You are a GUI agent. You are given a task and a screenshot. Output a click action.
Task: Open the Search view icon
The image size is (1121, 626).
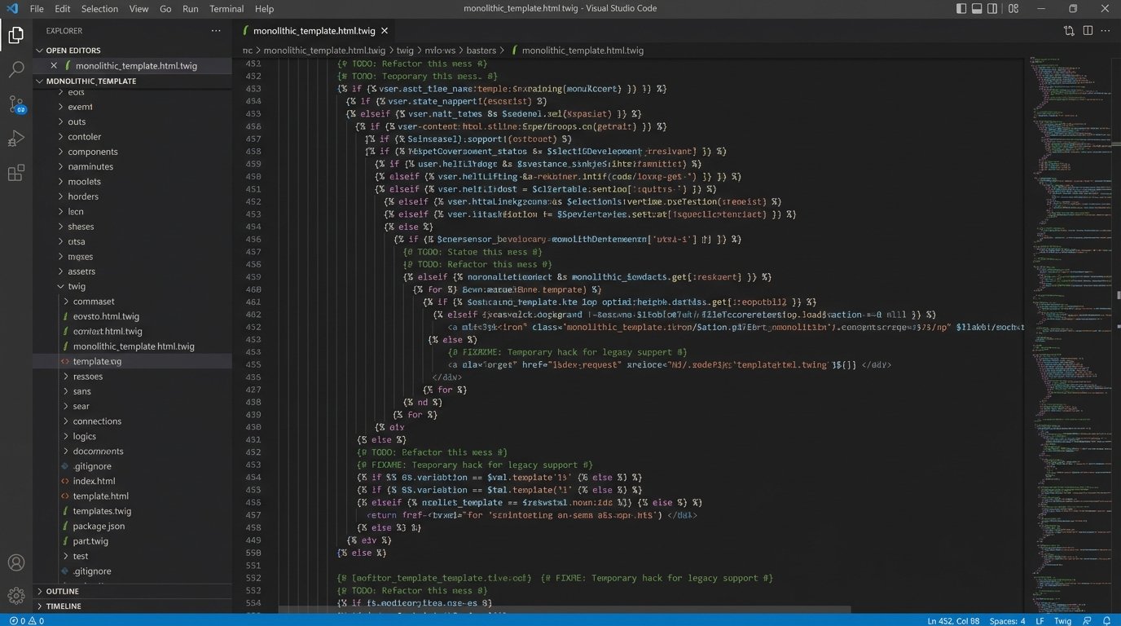pos(15,69)
